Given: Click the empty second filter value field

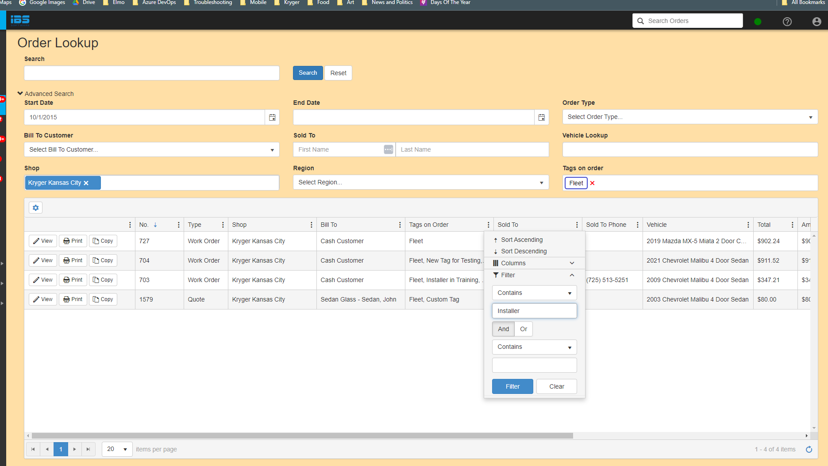Looking at the screenshot, I should pyautogui.click(x=534, y=365).
